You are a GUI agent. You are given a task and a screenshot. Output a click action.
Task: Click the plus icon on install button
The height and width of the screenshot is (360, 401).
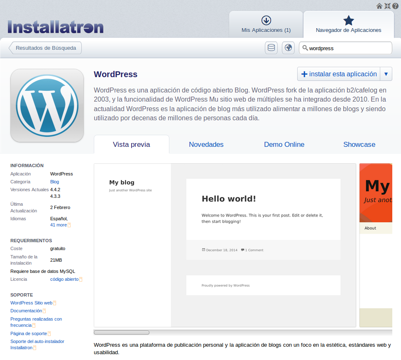tap(304, 74)
